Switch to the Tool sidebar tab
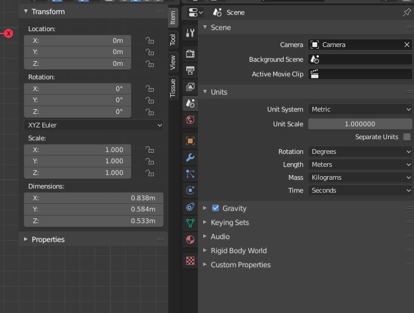Screen dimensions: 414x313 [173, 39]
